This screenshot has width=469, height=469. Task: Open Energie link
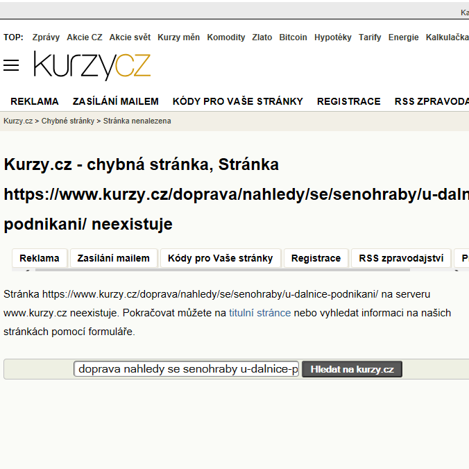[x=403, y=37]
